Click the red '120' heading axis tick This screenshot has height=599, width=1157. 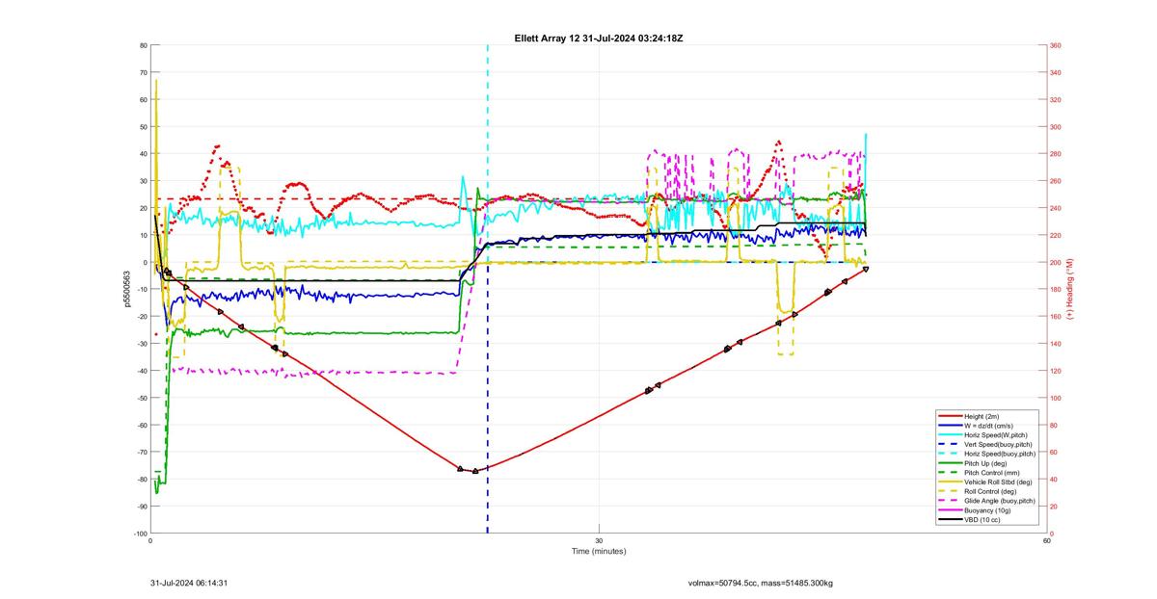(x=1056, y=371)
